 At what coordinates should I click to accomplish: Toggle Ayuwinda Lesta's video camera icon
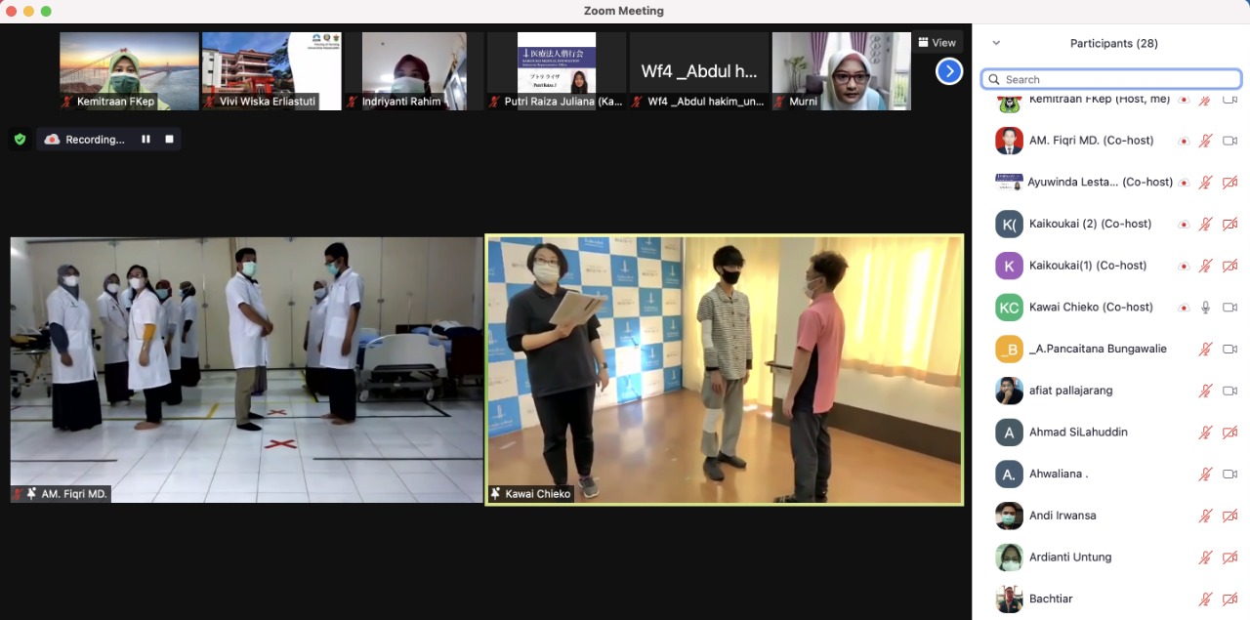(1229, 183)
